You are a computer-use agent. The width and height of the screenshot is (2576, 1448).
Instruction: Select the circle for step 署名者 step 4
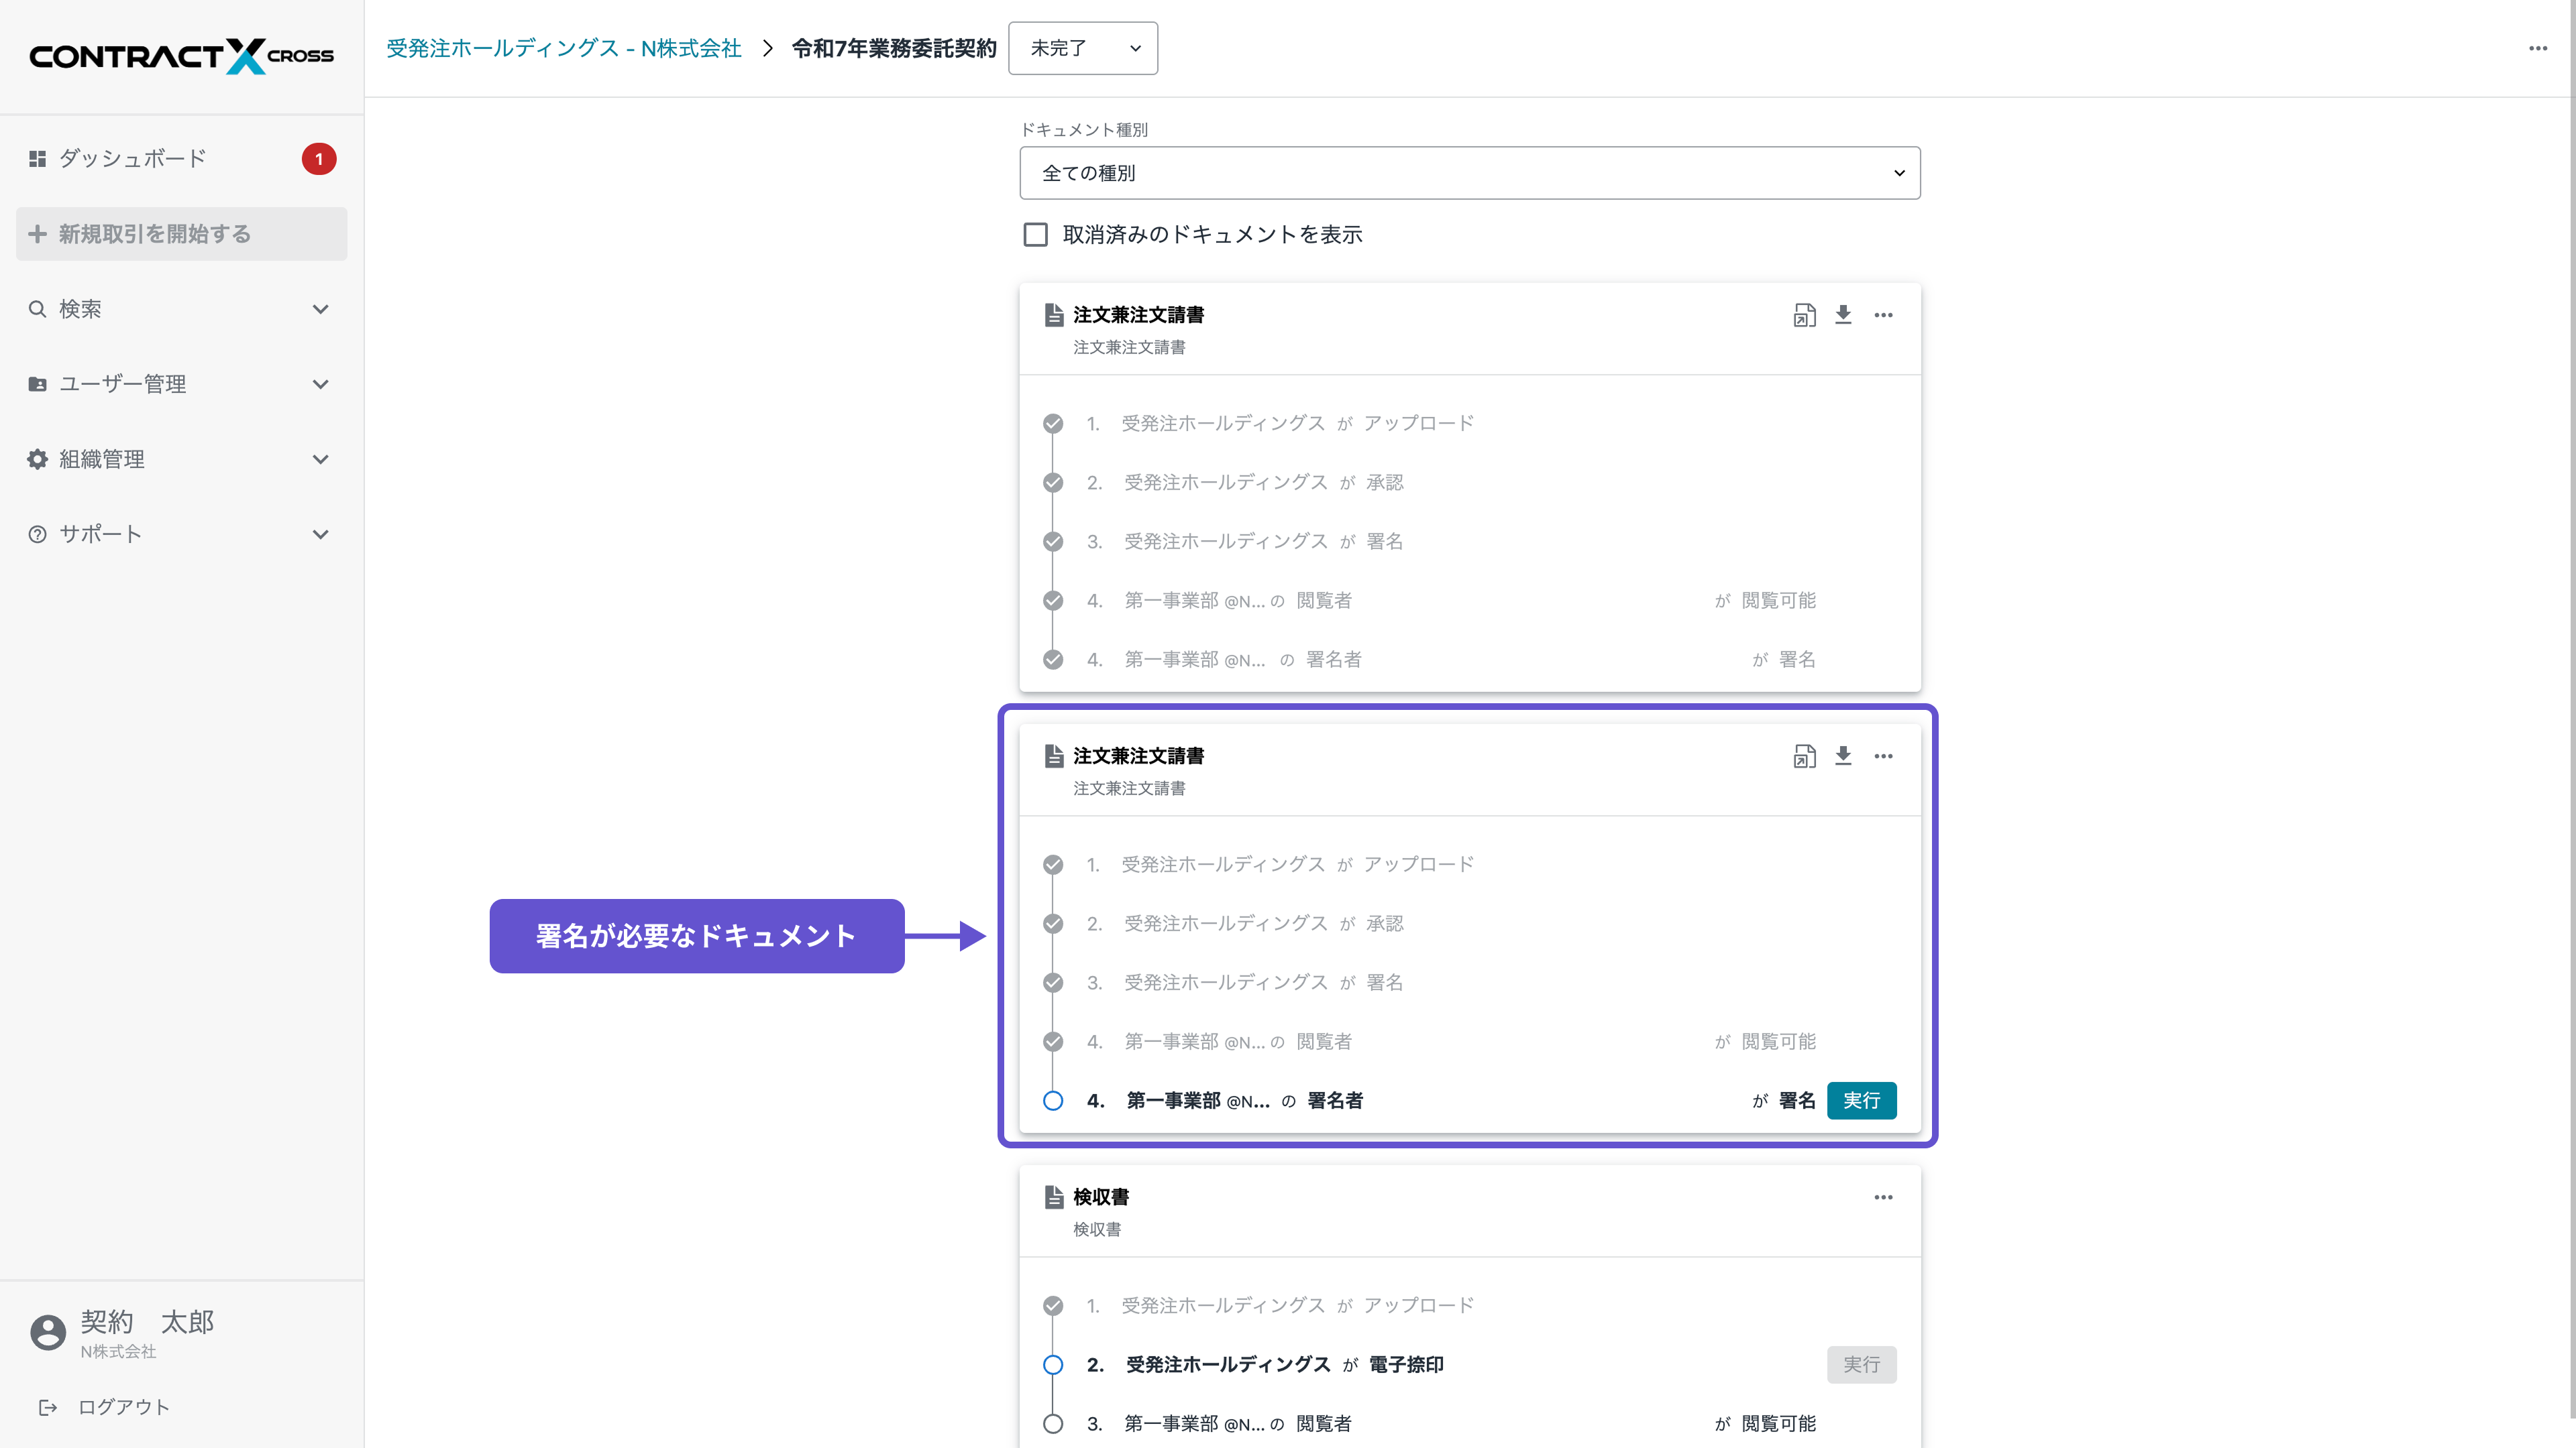click(1053, 1100)
